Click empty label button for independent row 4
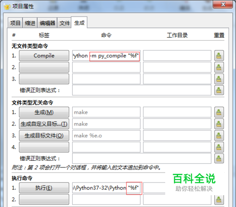This screenshot has width=236, height=207. click(x=44, y=147)
